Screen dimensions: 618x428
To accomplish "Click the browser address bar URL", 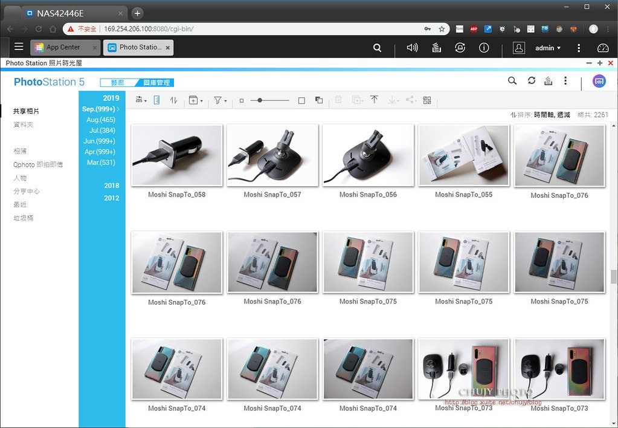I will pos(149,29).
